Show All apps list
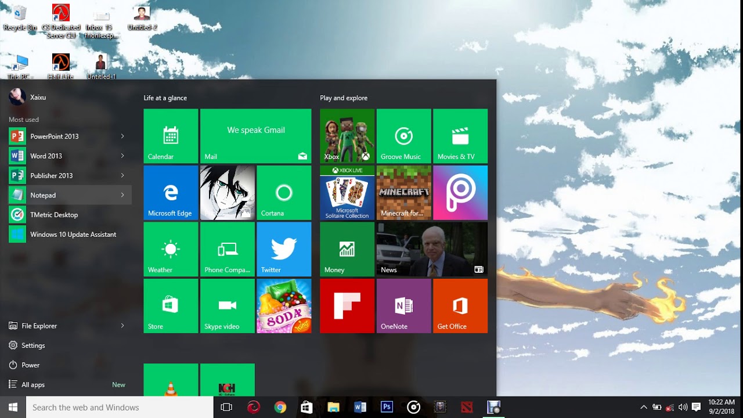Screen dimensions: 743x418 70,384
